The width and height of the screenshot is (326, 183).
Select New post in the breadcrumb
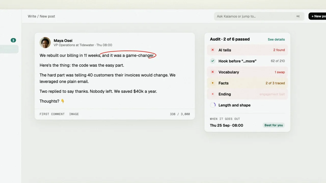click(x=47, y=16)
